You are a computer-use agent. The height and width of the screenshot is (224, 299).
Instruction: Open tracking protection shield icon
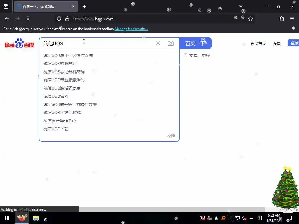[x=59, y=19]
